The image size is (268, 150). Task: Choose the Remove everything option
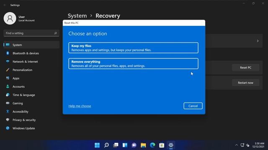point(133,64)
